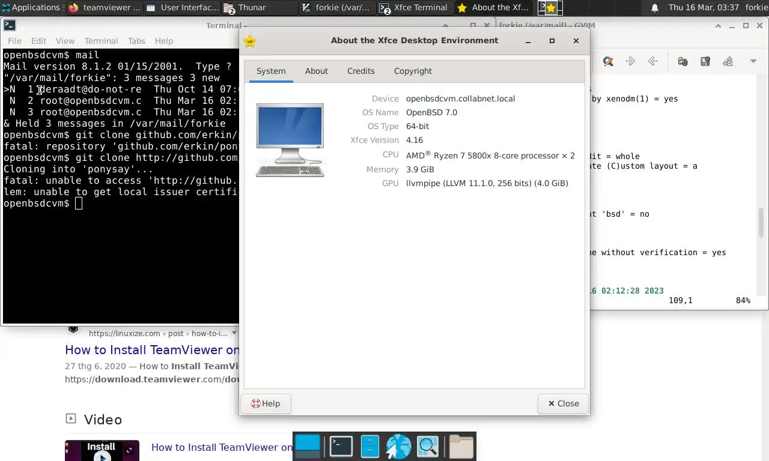Screen dimensions: 769x461
Task: Click the Help button in About dialog
Action: pos(266,403)
